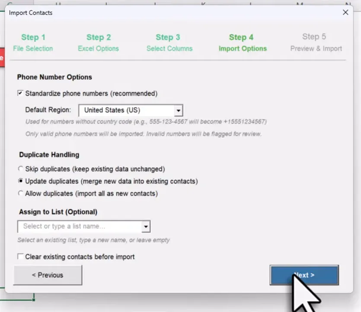
Task: Click the list name input field
Action: (78, 226)
